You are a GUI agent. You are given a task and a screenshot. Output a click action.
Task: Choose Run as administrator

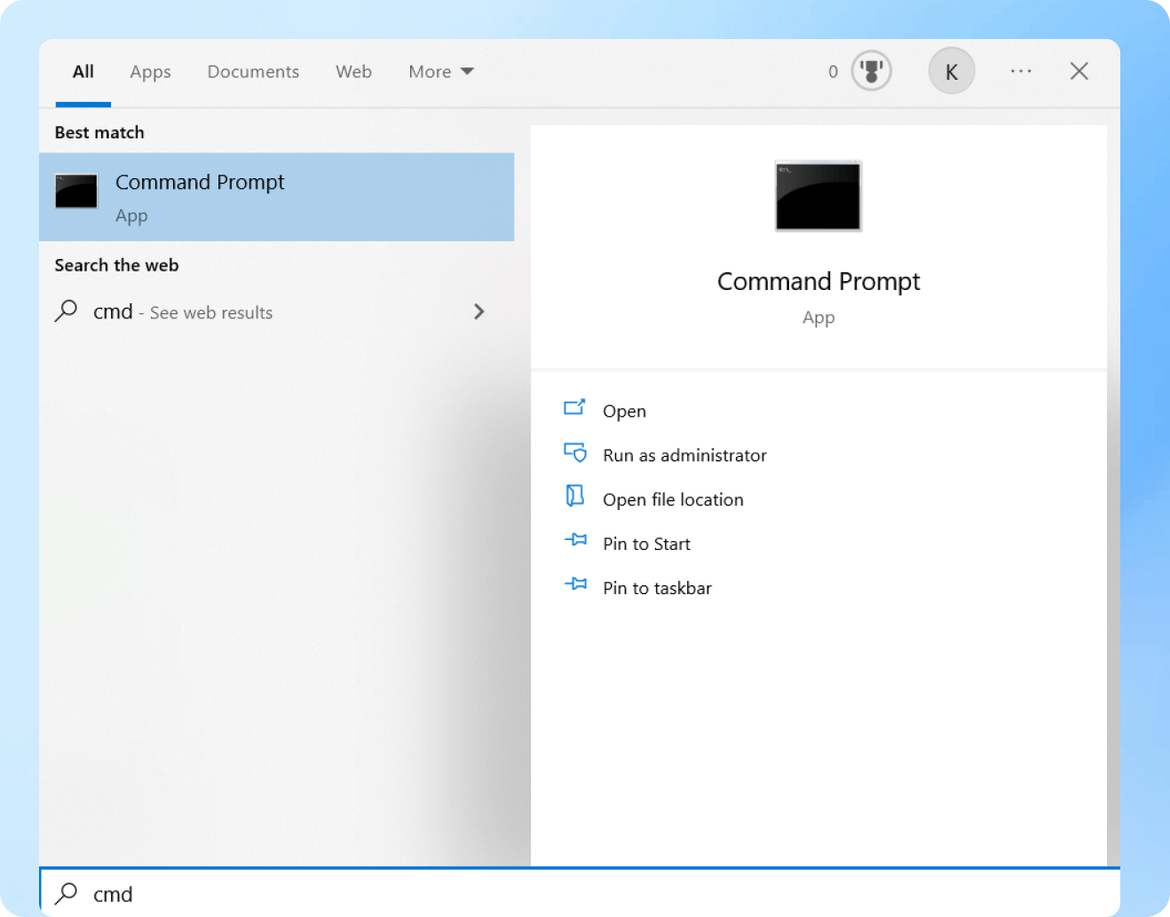pyautogui.click(x=684, y=455)
